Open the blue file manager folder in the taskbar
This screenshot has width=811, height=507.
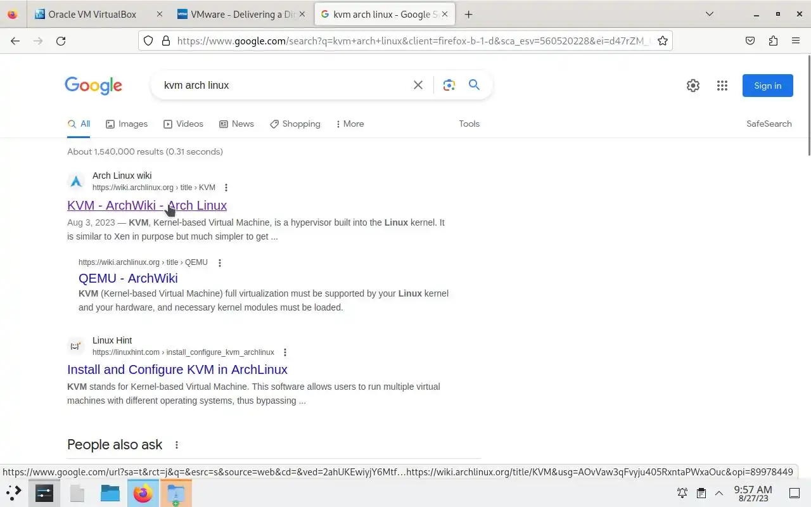click(110, 492)
